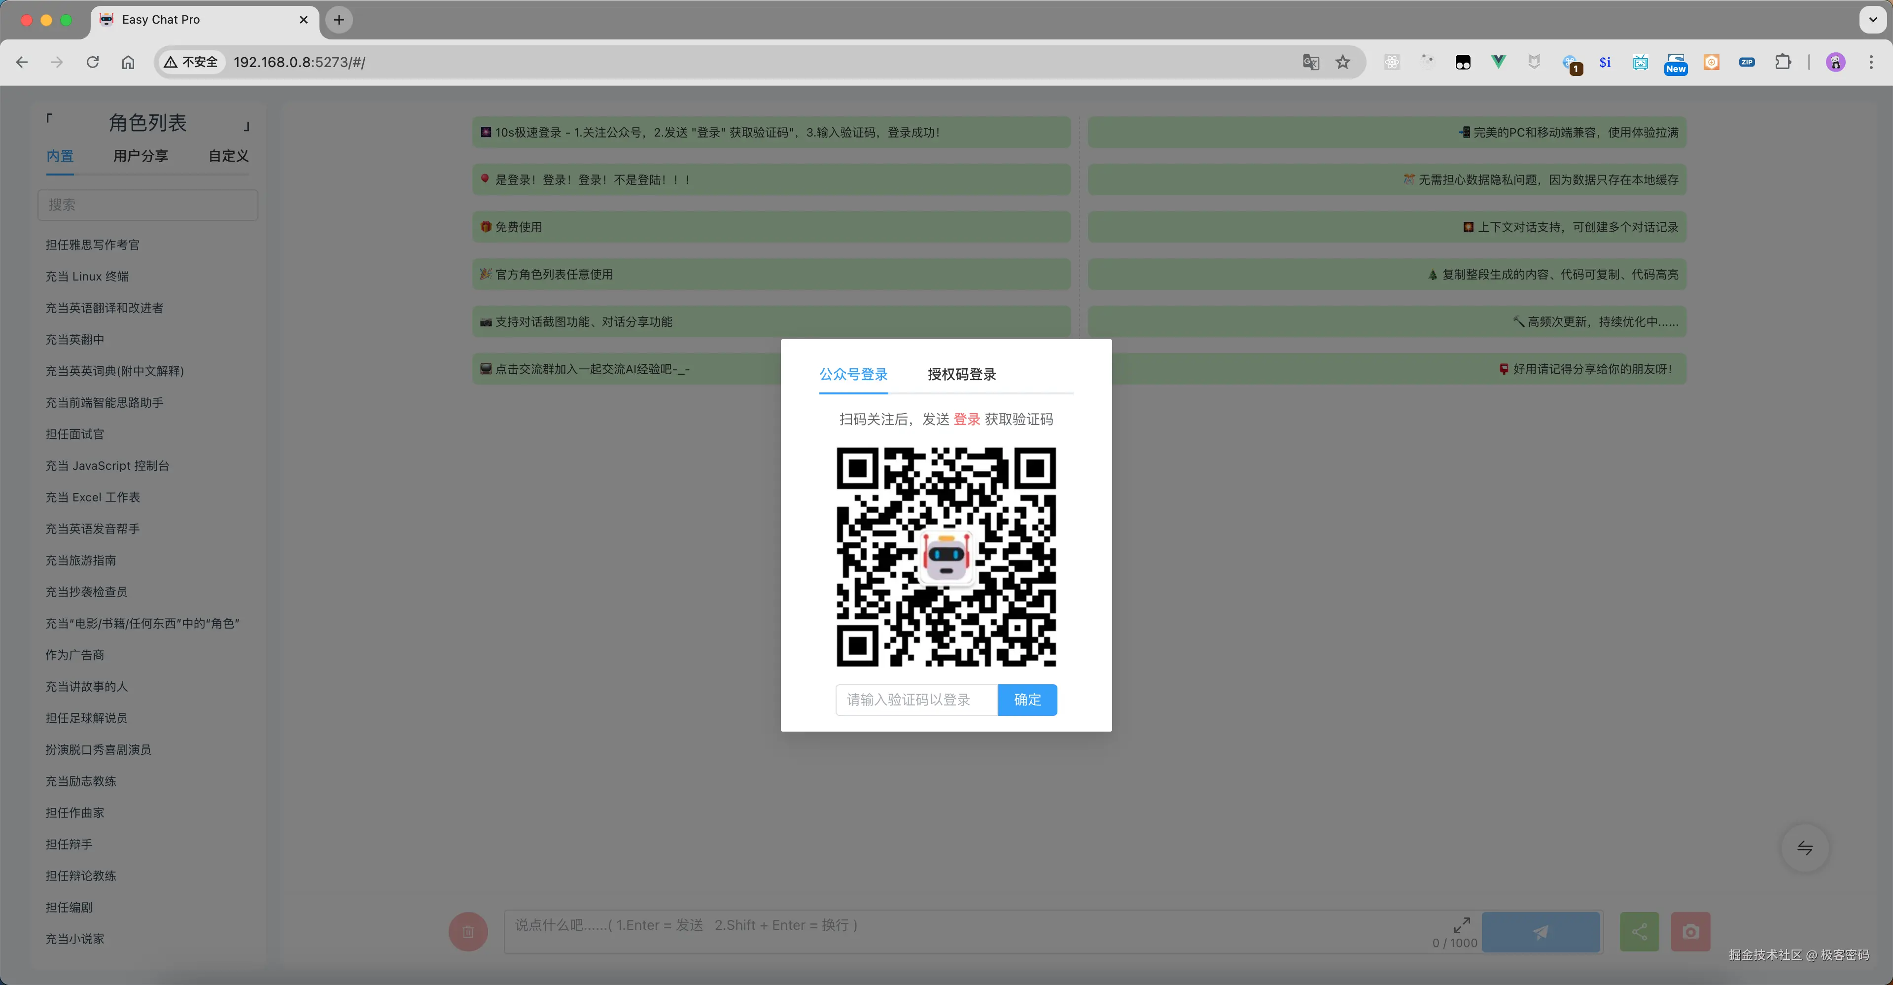Open the extension with New badge

(1676, 64)
